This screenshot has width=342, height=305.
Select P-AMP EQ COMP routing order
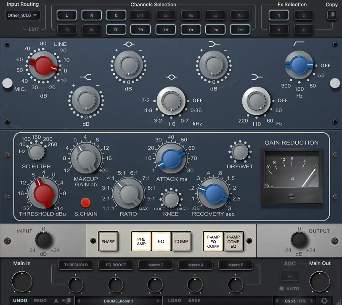(213, 241)
